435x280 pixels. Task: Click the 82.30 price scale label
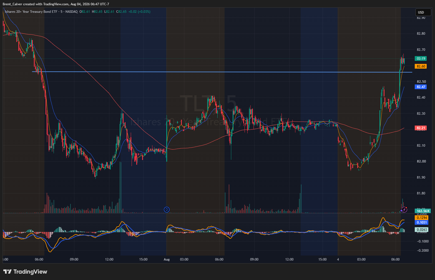(421, 114)
